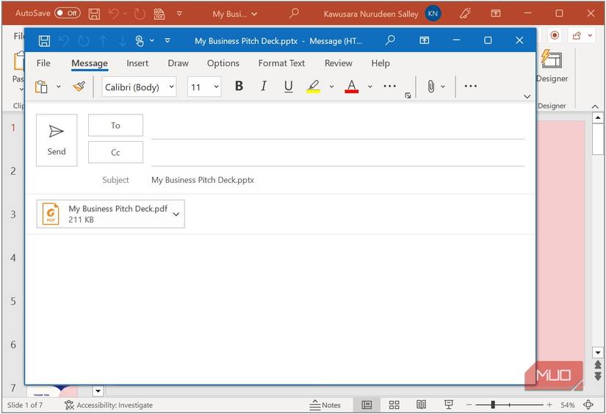Open the font dialog launcher arrow
This screenshot has height=414, width=606.
pyautogui.click(x=408, y=95)
